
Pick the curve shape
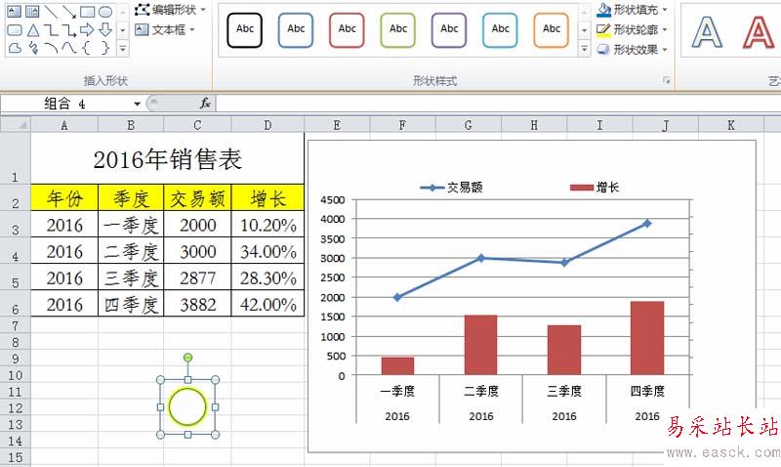point(68,48)
